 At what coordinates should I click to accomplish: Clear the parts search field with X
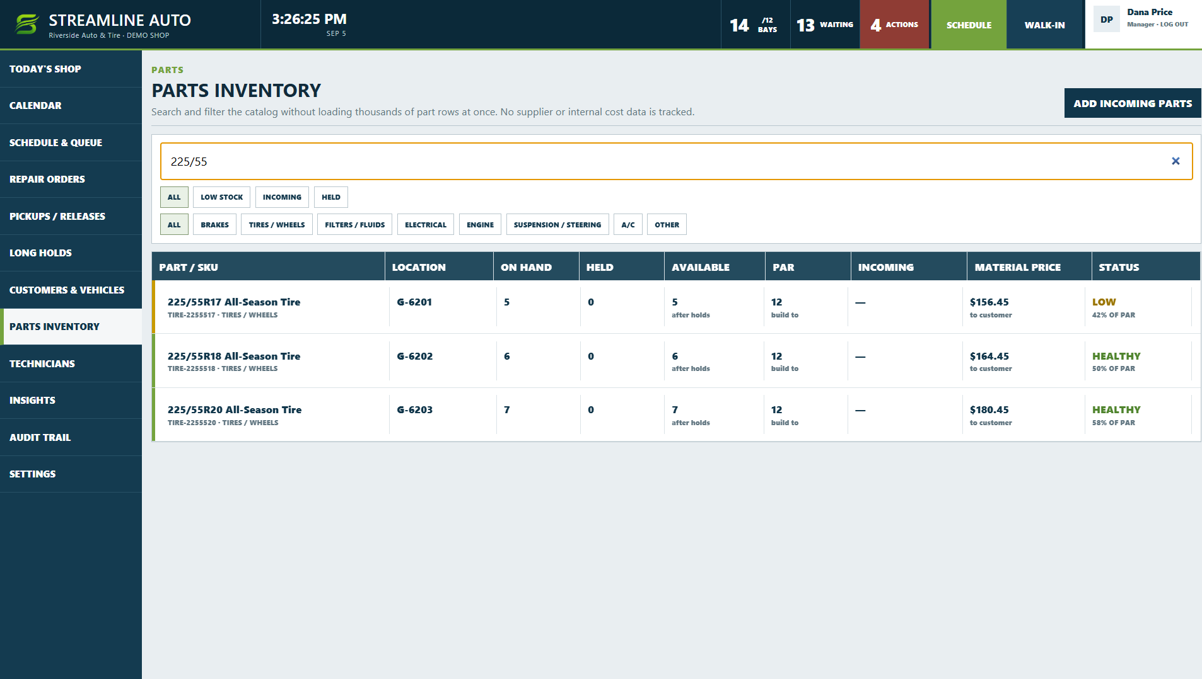1176,161
